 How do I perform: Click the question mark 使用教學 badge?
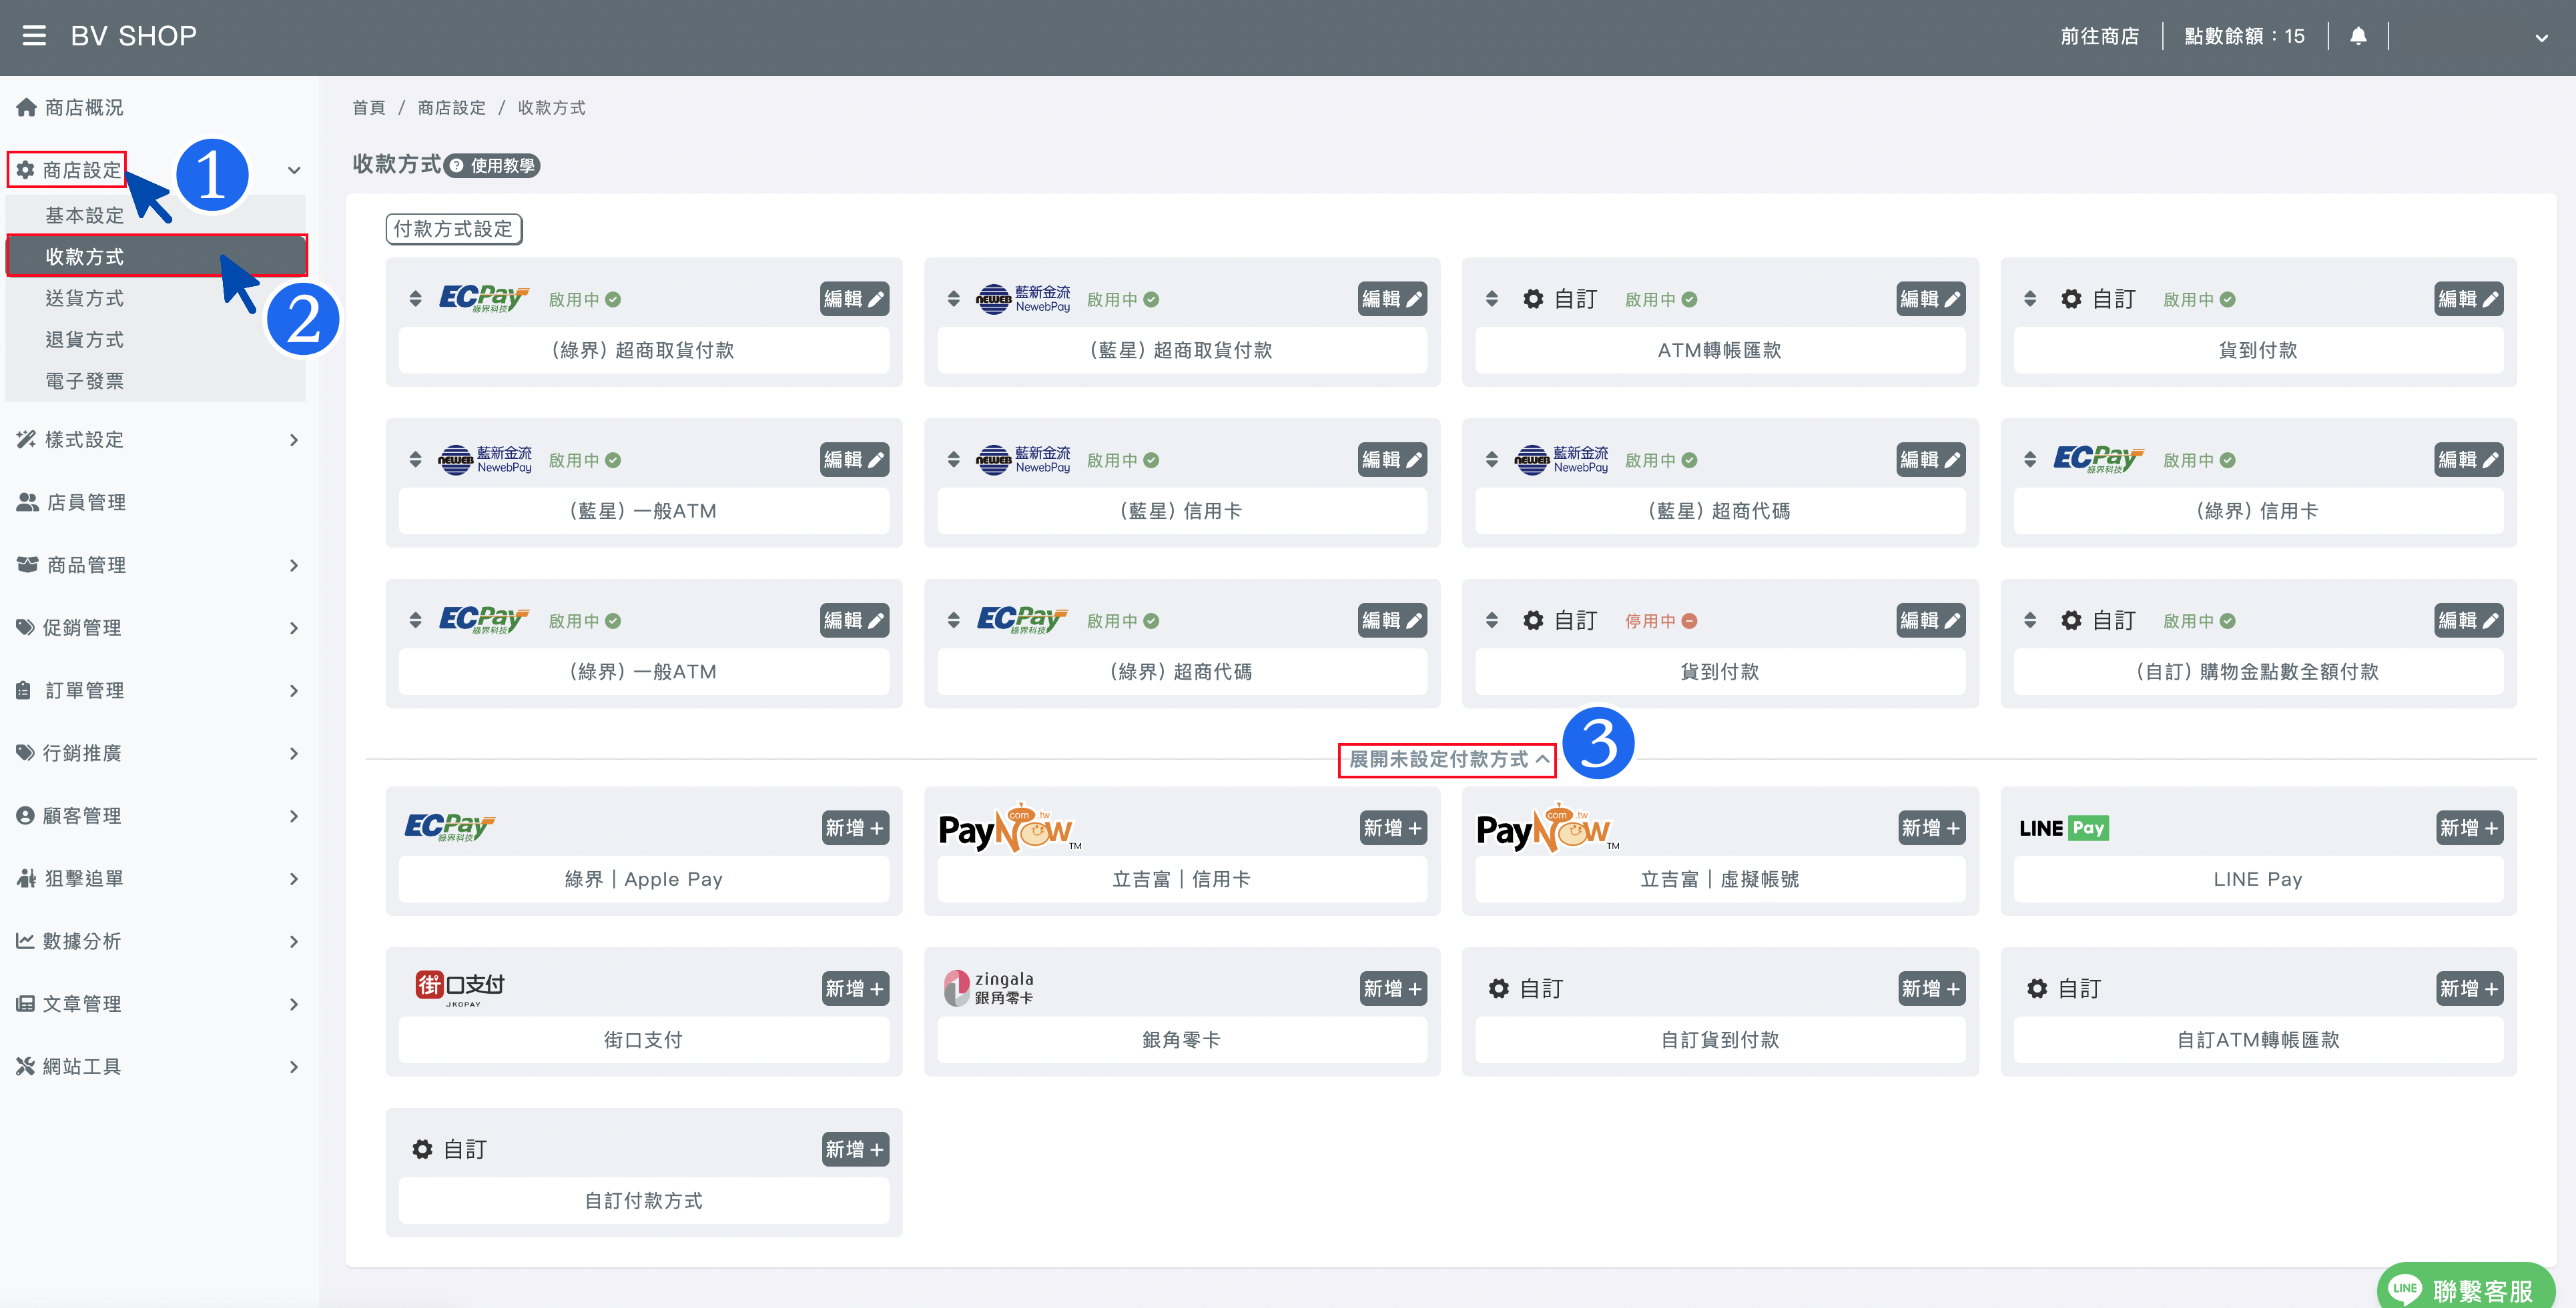(x=492, y=166)
